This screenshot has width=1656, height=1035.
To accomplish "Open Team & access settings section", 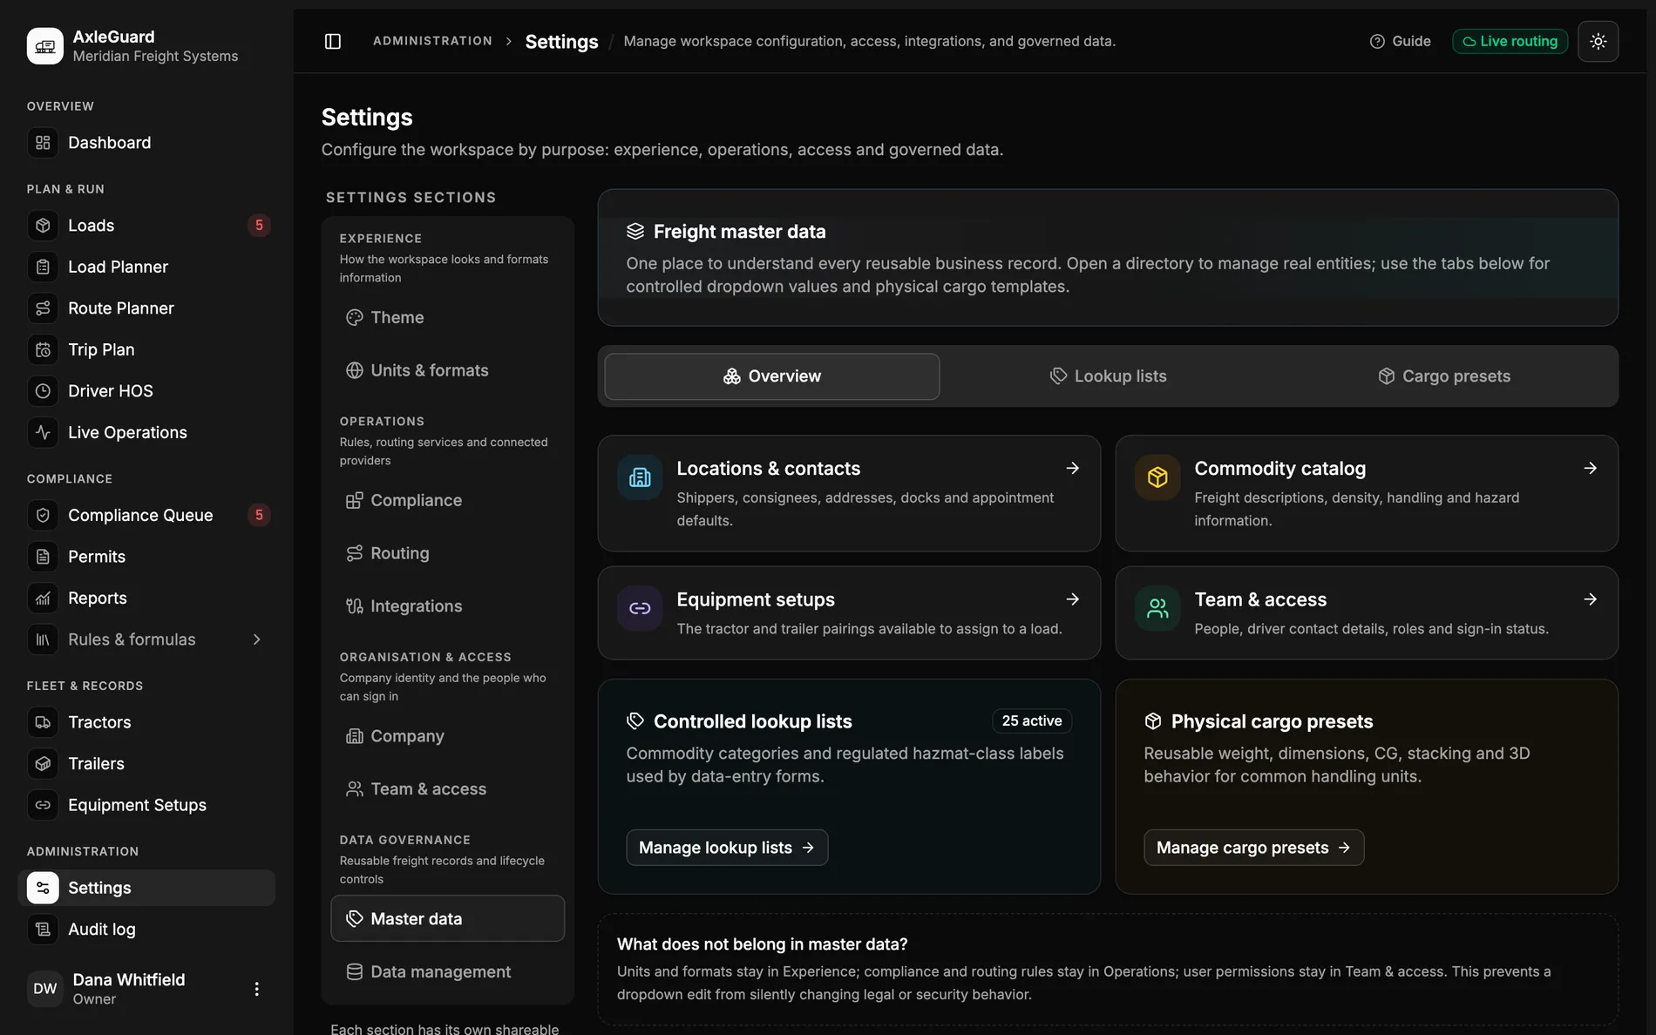I will click(447, 789).
